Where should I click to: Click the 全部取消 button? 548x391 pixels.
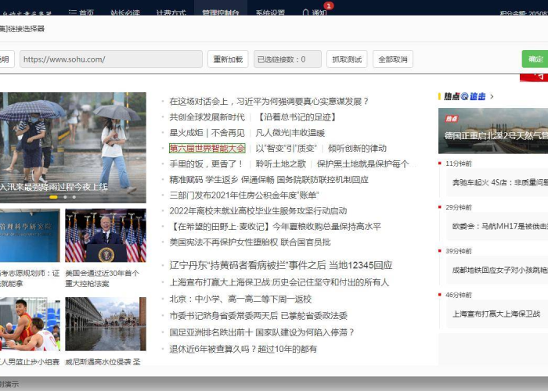(393, 59)
